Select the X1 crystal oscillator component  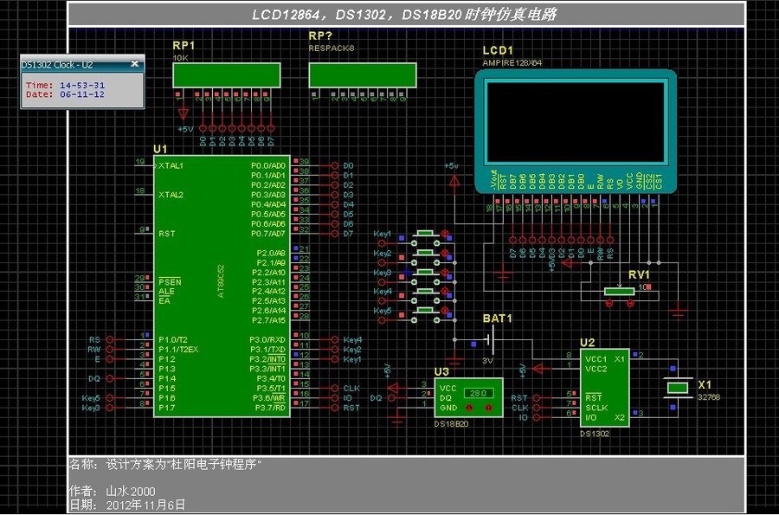(678, 389)
